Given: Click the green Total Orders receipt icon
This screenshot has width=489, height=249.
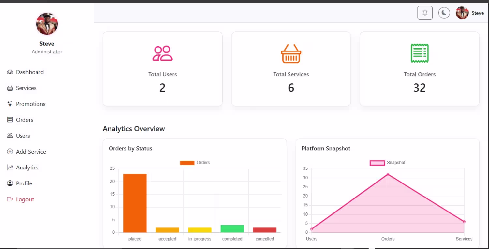Looking at the screenshot, I should (x=420, y=53).
